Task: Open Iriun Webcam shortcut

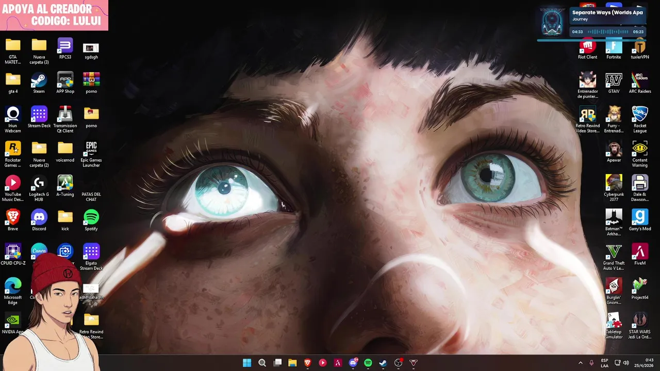Action: pyautogui.click(x=13, y=120)
